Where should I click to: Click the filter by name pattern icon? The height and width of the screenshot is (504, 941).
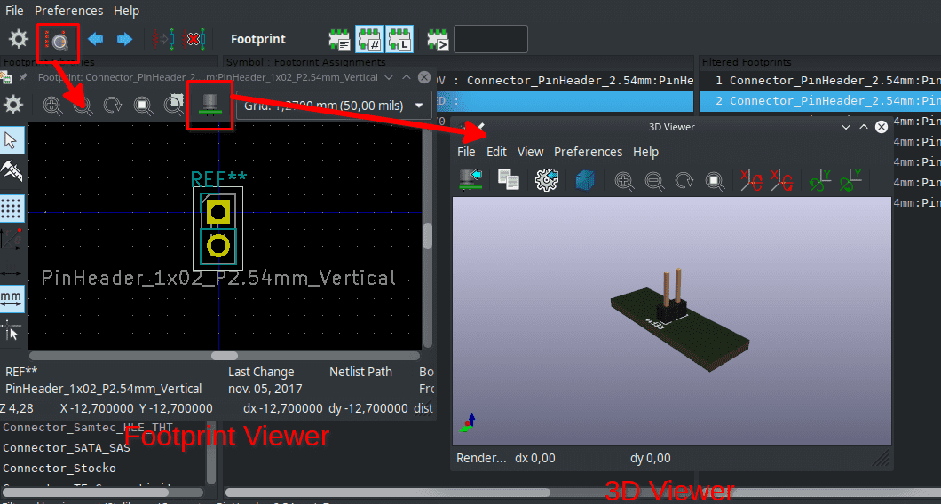pyautogui.click(x=438, y=40)
